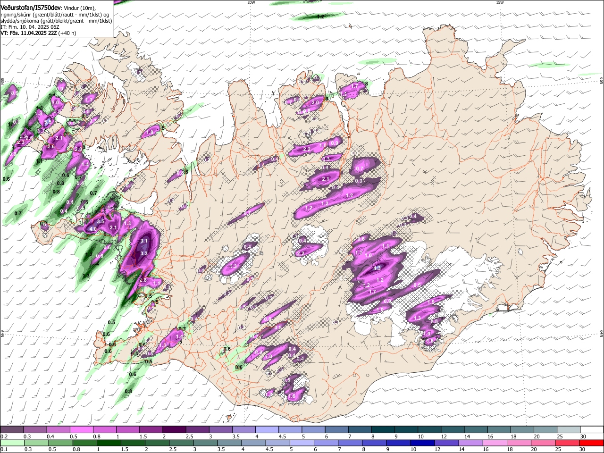Click the '(+40 h)' forecast offset text

[67, 33]
